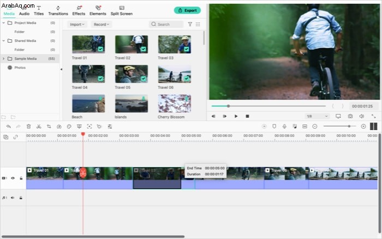Click the Export button
Image resolution: width=382 pixels, height=239 pixels.
click(x=187, y=10)
